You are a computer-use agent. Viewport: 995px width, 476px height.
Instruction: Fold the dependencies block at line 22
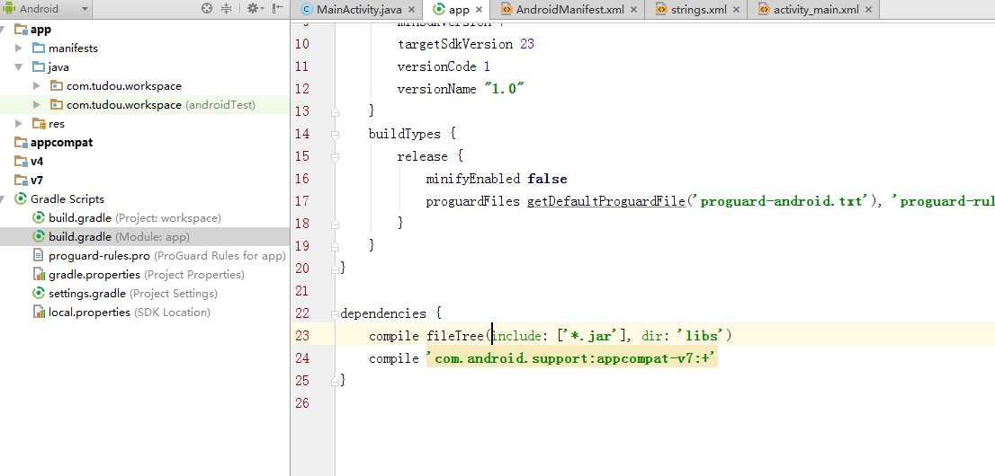[335, 313]
